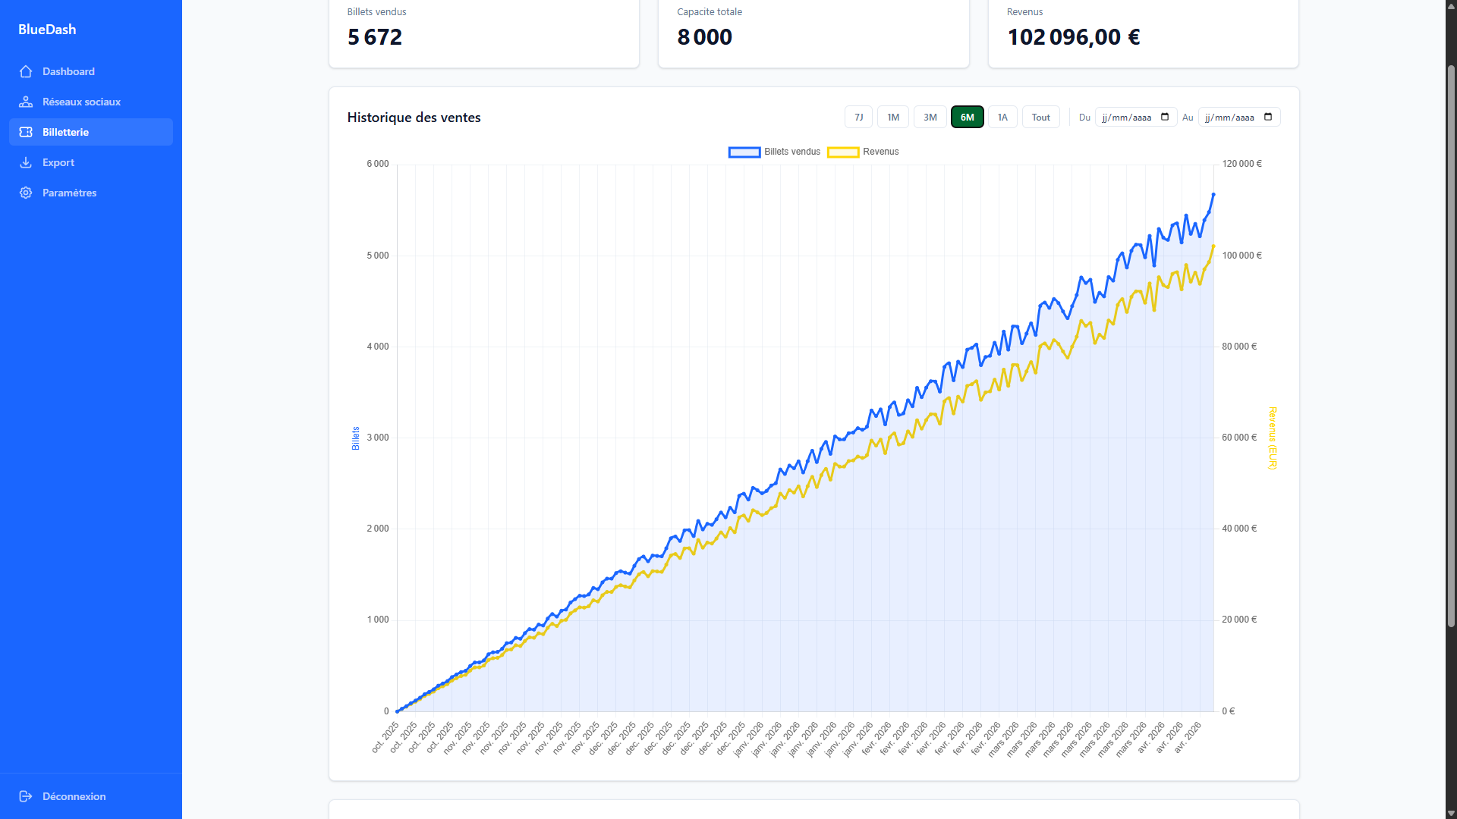Click the Revenus (EUR) axis title

[1273, 438]
